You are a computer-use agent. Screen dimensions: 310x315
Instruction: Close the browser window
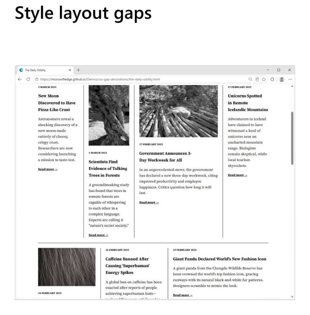pos(289,70)
